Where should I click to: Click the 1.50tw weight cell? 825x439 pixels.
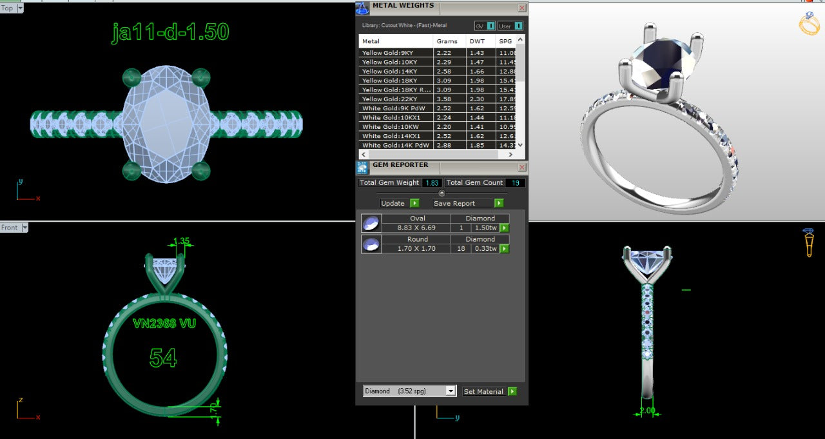tap(485, 228)
